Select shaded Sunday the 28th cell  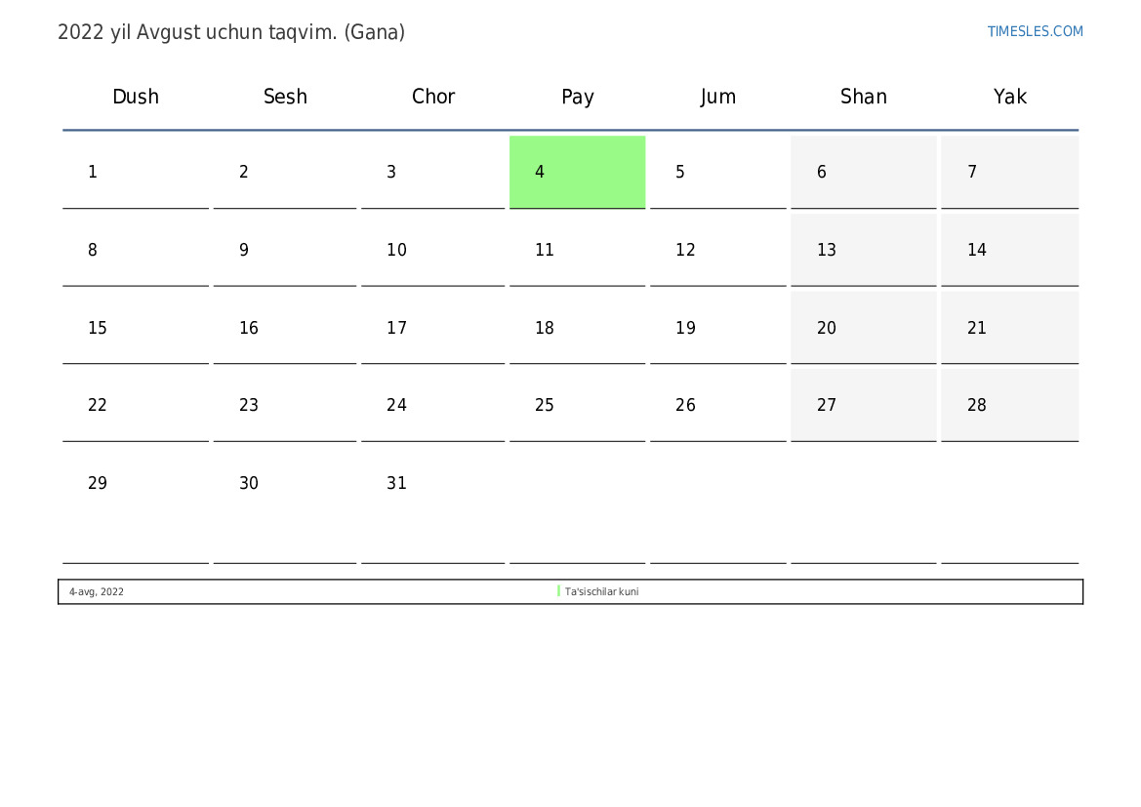tap(1009, 405)
